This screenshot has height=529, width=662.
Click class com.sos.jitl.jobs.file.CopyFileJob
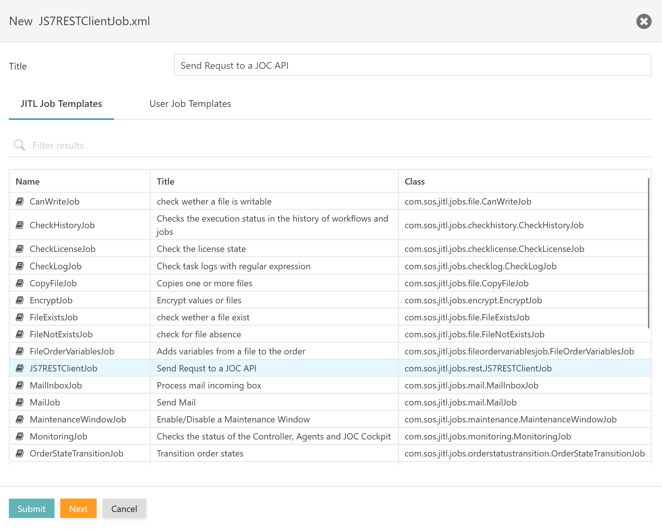[467, 283]
